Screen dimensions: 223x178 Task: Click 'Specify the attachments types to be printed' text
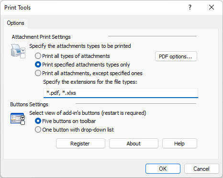click(x=80, y=46)
